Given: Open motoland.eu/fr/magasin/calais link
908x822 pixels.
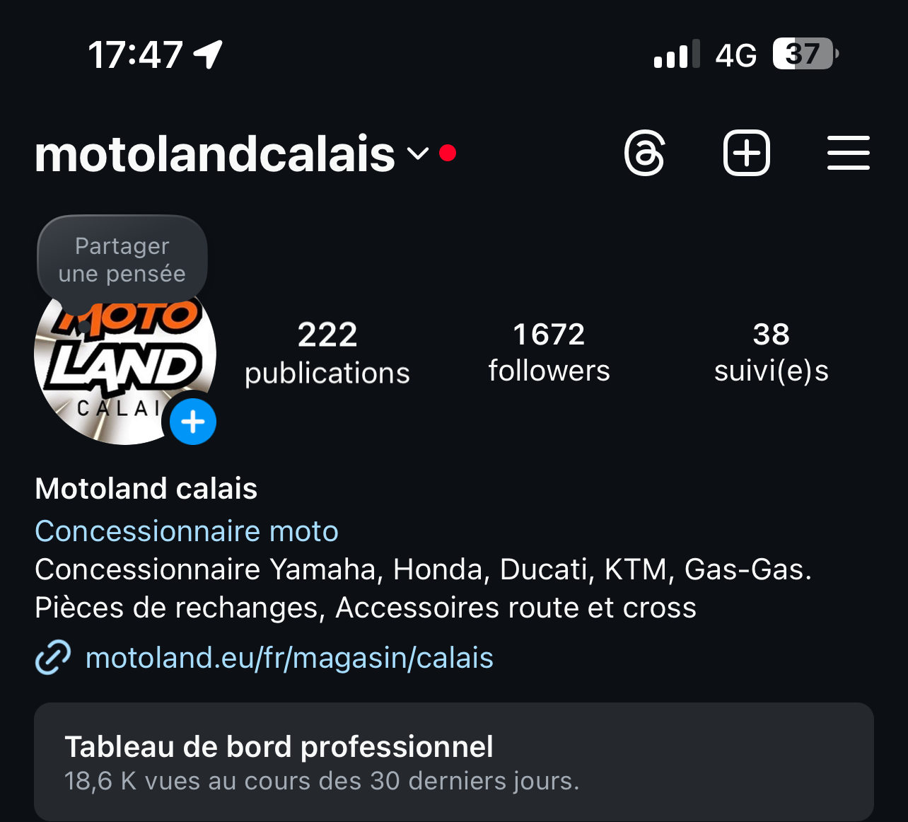Looking at the screenshot, I should point(289,658).
